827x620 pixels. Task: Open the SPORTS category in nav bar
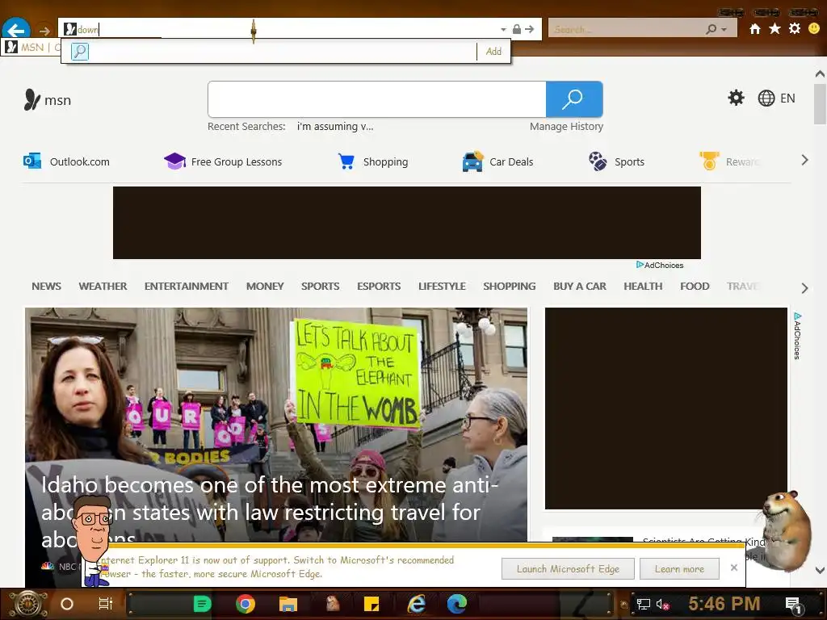click(320, 287)
